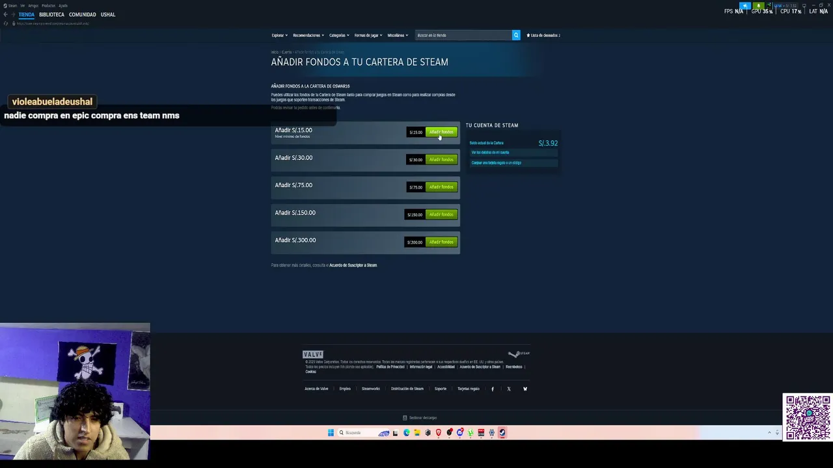
Task: Click the Steam logo in the footer
Action: pyautogui.click(x=519, y=354)
